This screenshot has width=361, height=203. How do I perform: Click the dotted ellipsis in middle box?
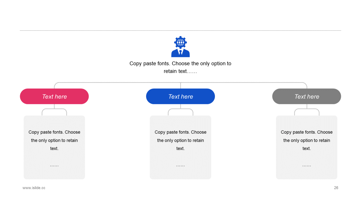(180, 166)
